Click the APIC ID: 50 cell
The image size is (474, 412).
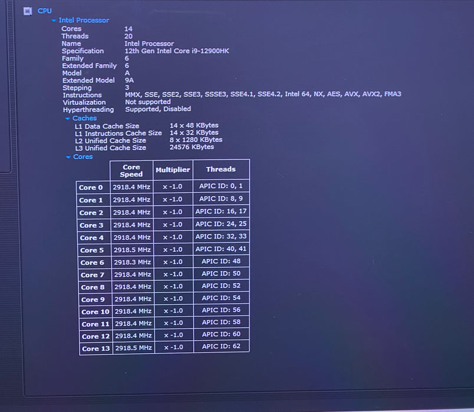(x=221, y=274)
